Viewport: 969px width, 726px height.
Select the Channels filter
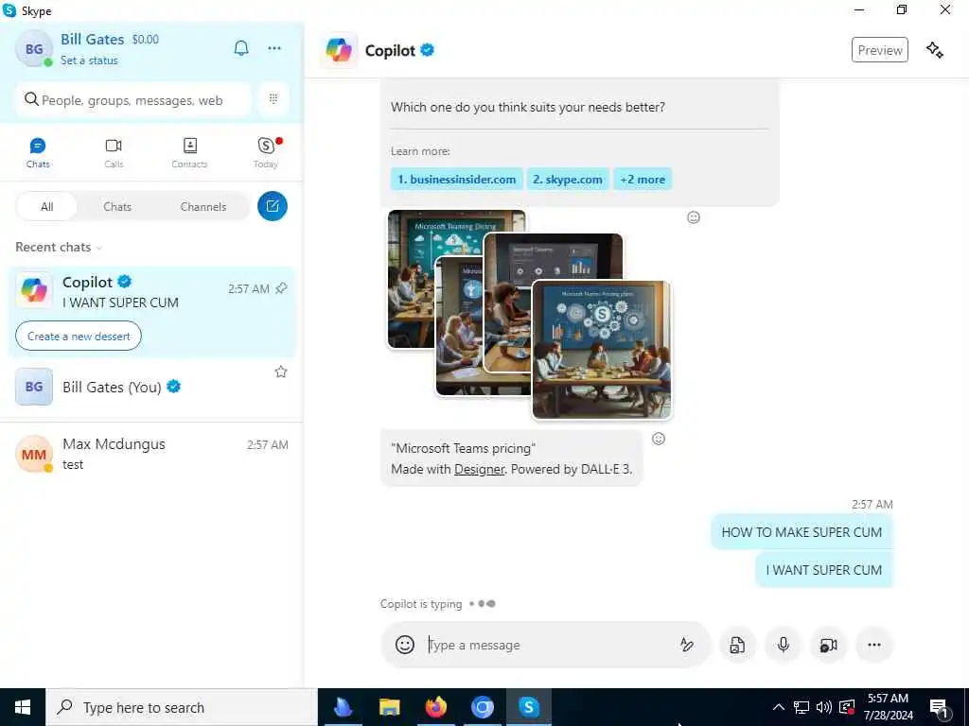pos(203,207)
